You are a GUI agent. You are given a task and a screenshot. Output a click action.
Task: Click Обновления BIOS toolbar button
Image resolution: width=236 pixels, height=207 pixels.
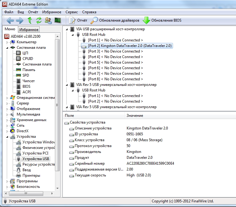coord(162,20)
